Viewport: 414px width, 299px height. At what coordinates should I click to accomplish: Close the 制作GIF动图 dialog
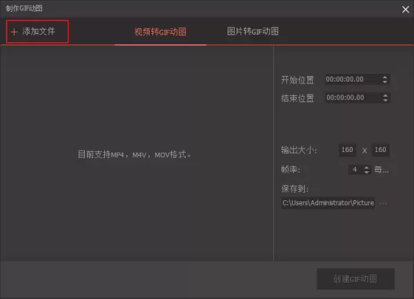coord(405,10)
